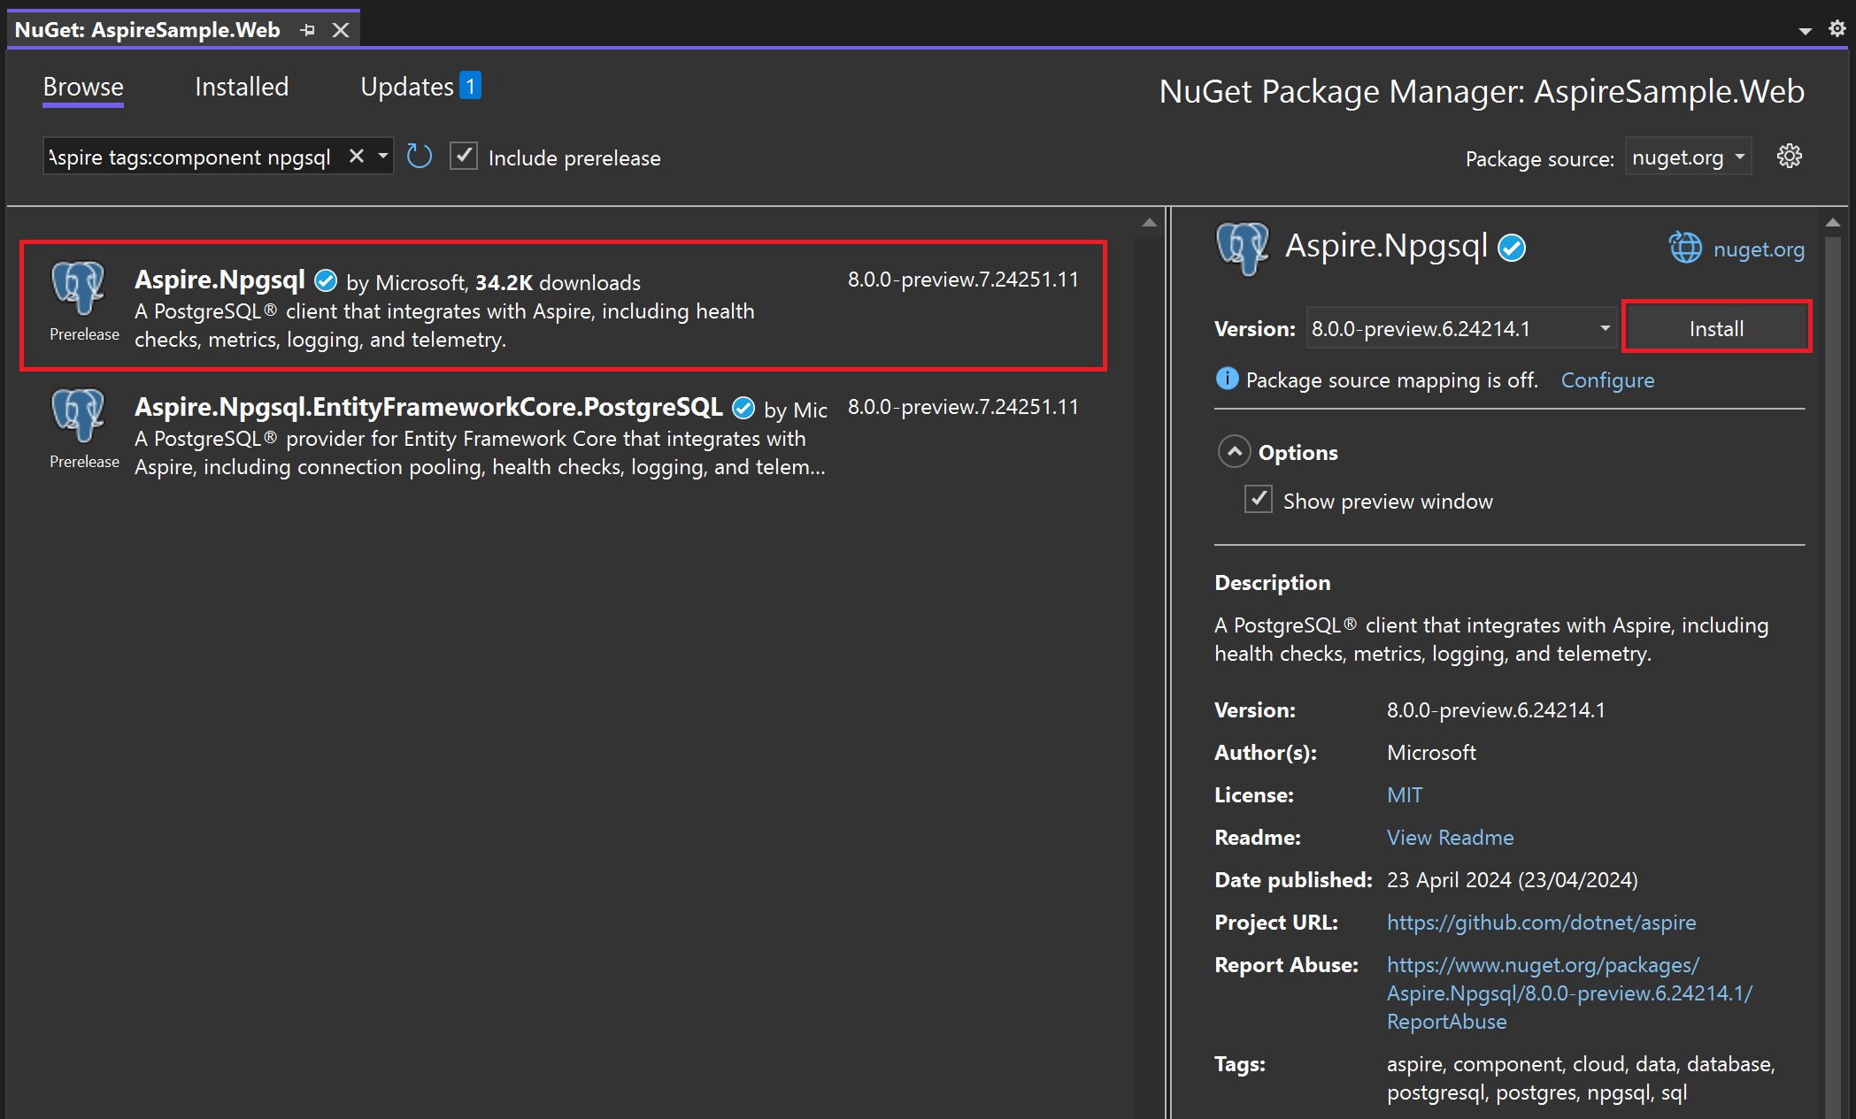
Task: Click the info icon beside source mapping
Action: [x=1227, y=379]
